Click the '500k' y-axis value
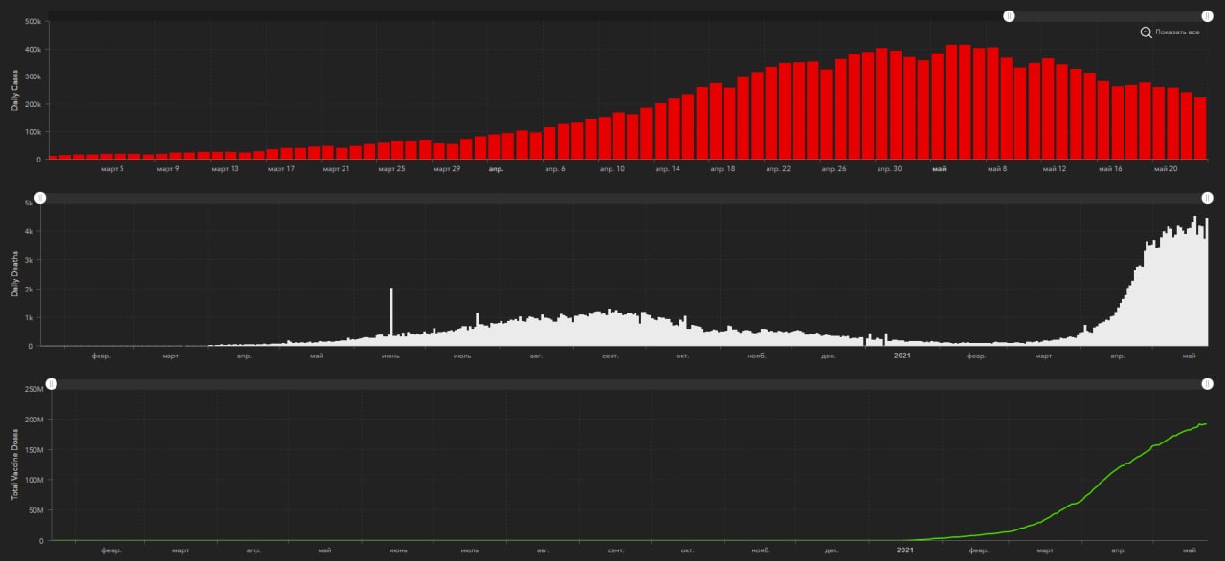Viewport: 1225px width, 561px height. tap(32, 22)
